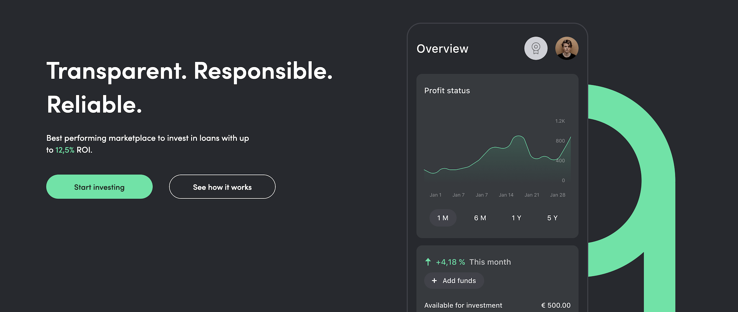Click the Profit status card title
The image size is (738, 312).
(447, 91)
